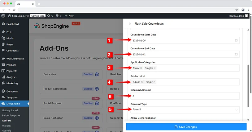The image size is (252, 132).
Task: Bookmark page with star icon
Action: click(x=237, y=10)
